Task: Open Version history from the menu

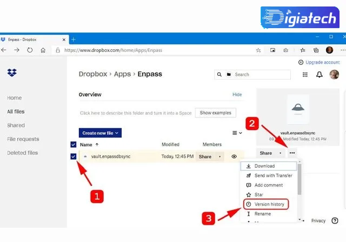Action: pos(266,204)
